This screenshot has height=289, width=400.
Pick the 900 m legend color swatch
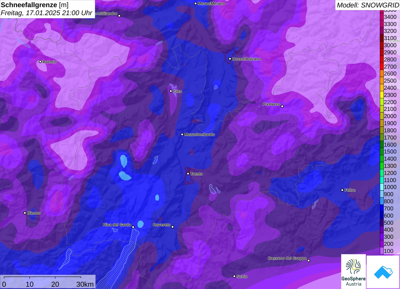point(382,194)
